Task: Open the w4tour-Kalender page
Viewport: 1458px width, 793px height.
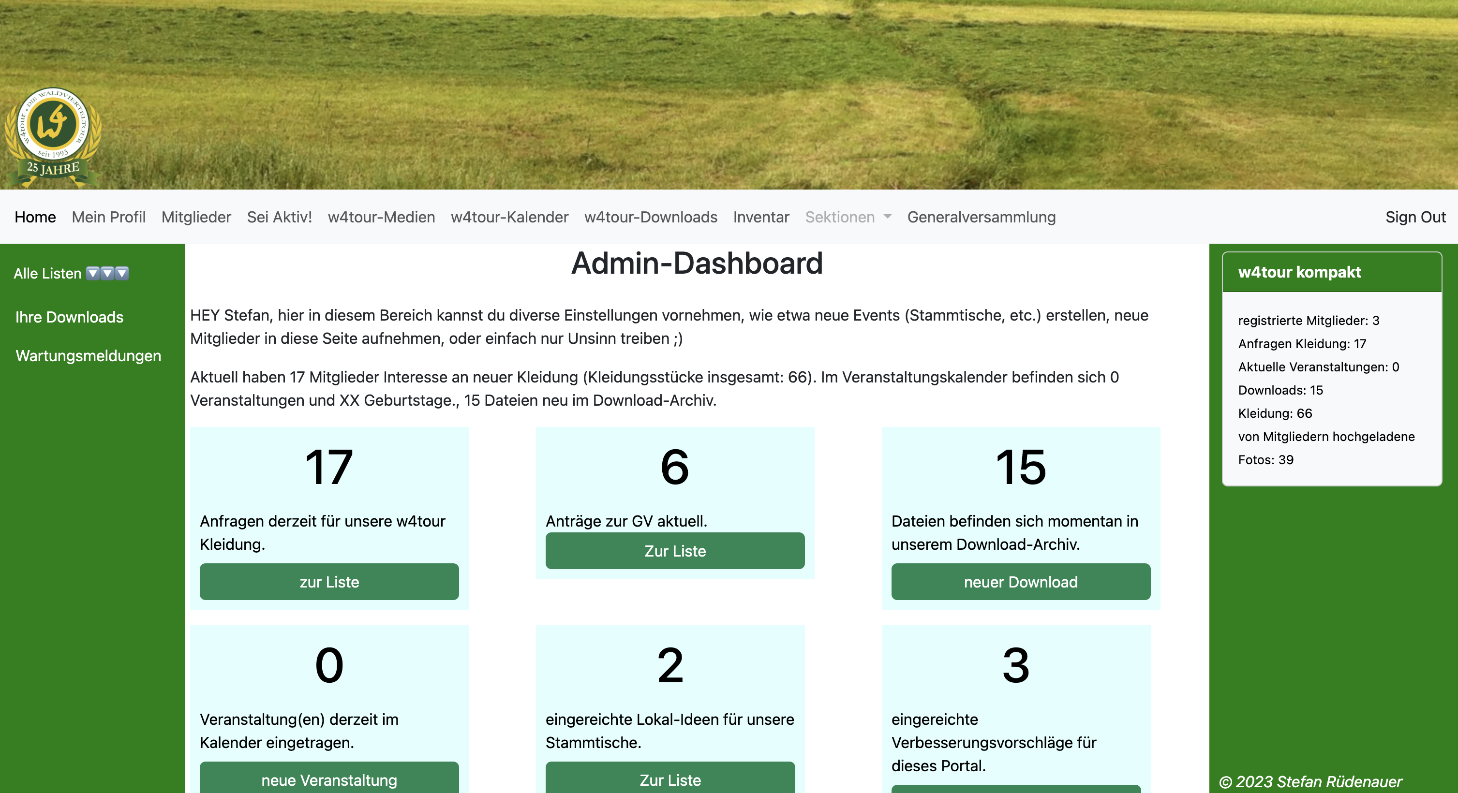Action: coord(509,217)
